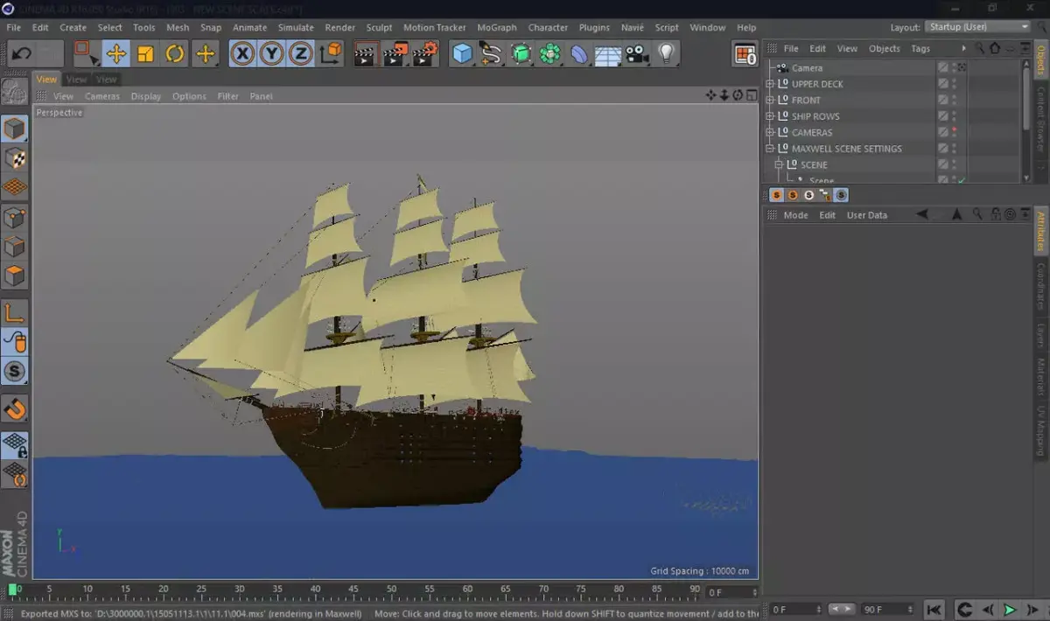Image resolution: width=1050 pixels, height=621 pixels.
Task: Select Points mode cube icon
Action: (x=14, y=217)
